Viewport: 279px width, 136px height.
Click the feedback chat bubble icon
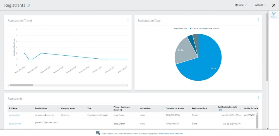(x=98, y=133)
